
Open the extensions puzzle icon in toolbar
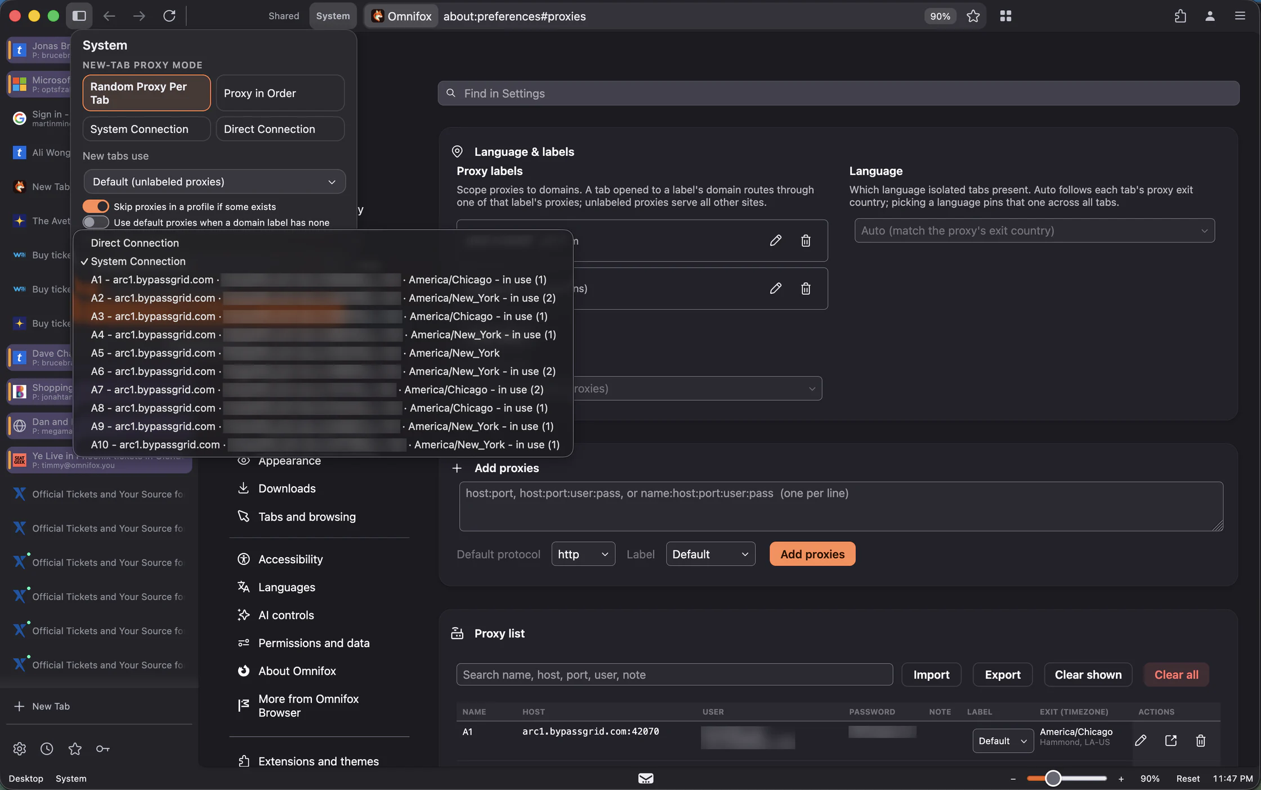[x=1180, y=16]
